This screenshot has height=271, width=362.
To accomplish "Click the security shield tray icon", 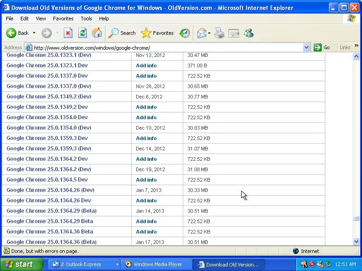I will coord(312,264).
